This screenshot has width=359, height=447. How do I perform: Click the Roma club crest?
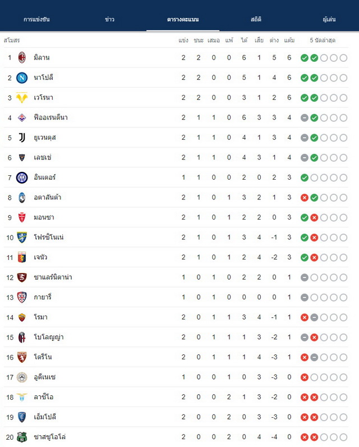[22, 317]
